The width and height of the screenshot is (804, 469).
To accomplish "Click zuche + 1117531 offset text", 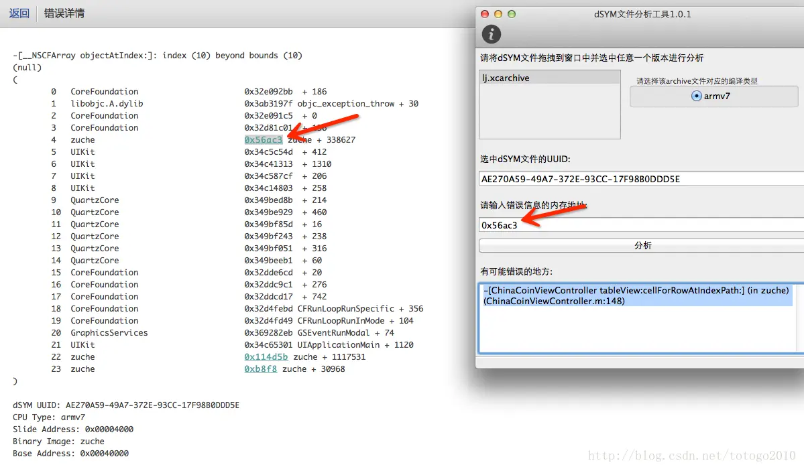I will (329, 356).
